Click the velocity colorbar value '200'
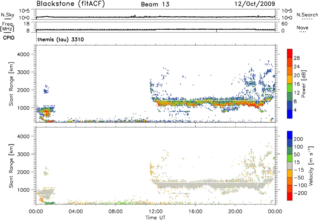Image resolution: width=318 pixels, height=220 pixels. coord(299,139)
